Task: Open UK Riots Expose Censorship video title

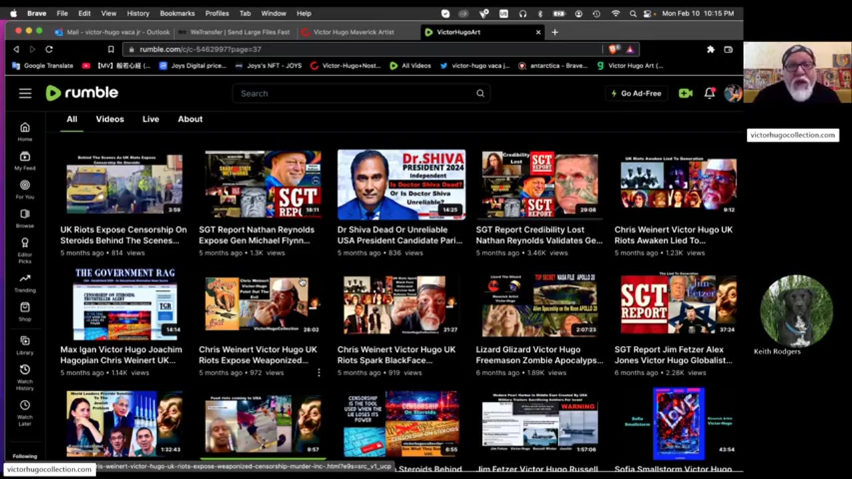Action: tap(124, 235)
